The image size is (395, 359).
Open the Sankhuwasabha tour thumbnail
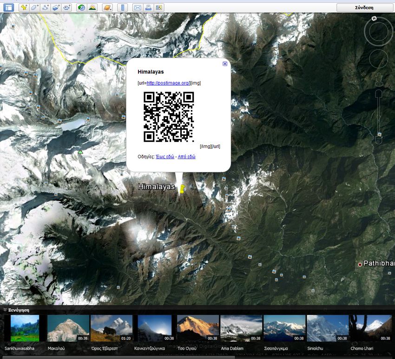(25, 328)
